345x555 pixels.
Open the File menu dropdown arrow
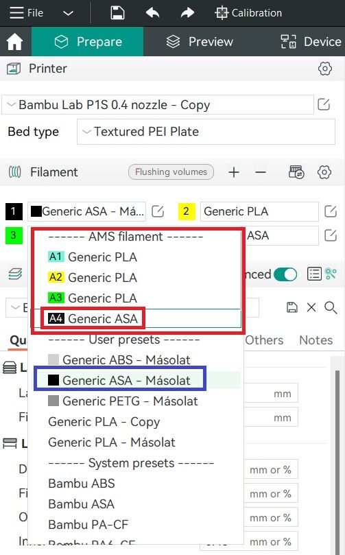pyautogui.click(x=68, y=14)
